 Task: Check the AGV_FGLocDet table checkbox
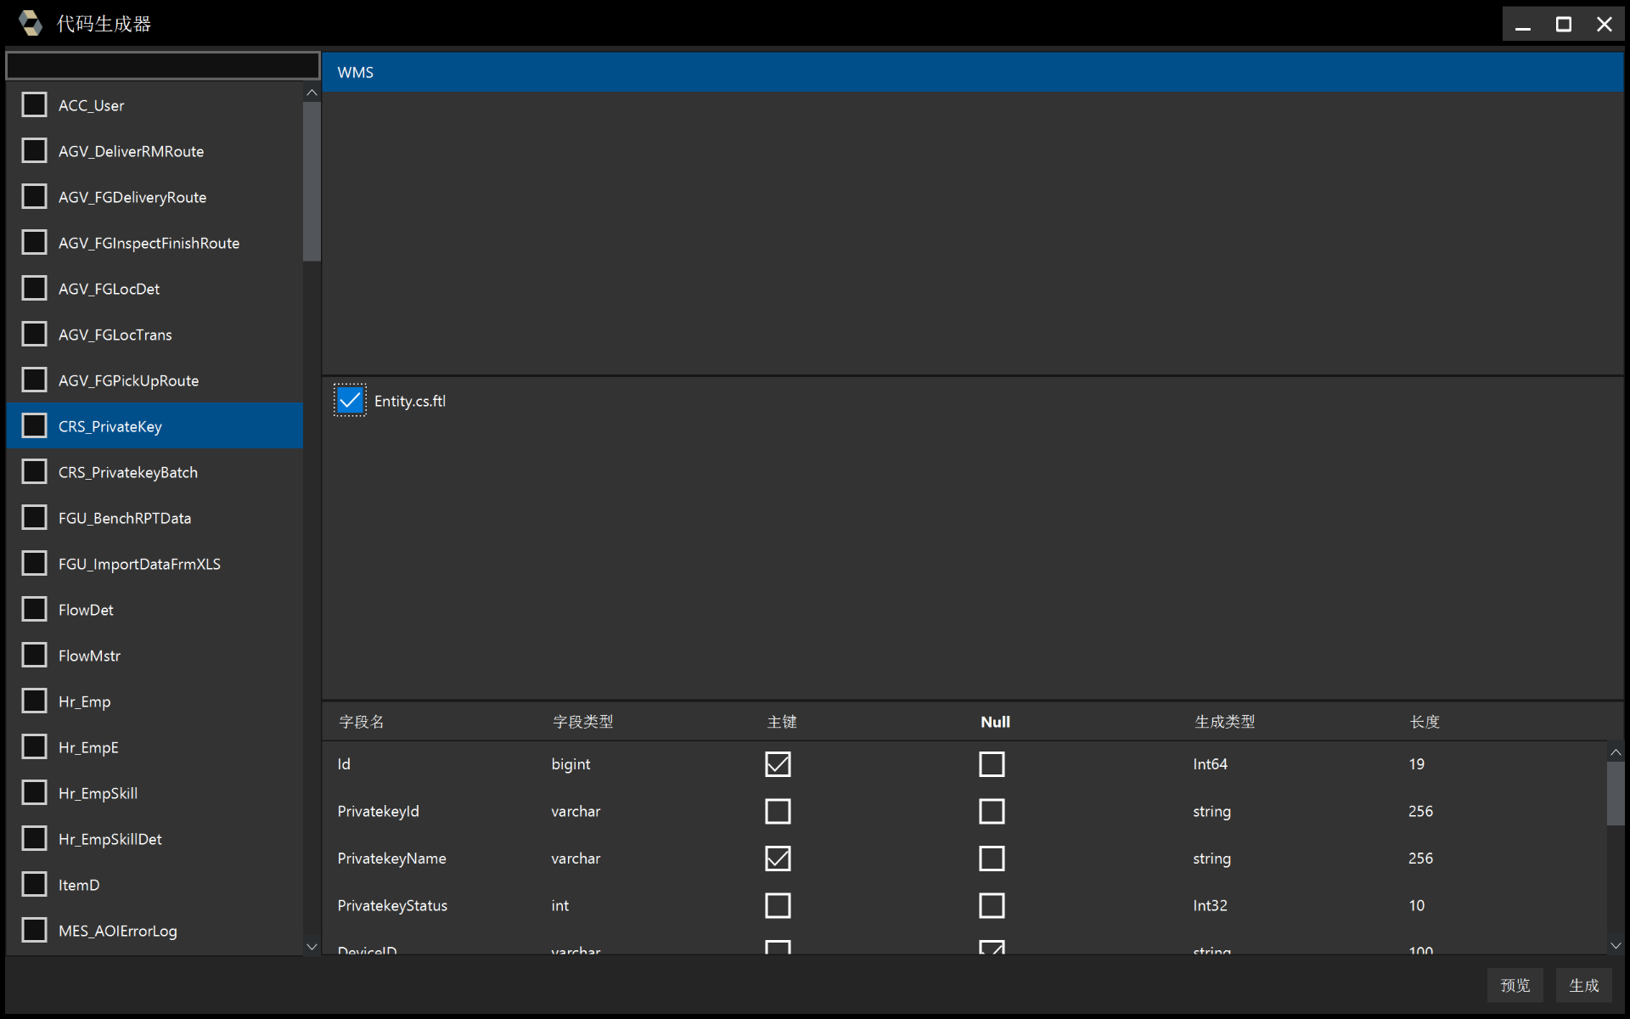coord(35,288)
